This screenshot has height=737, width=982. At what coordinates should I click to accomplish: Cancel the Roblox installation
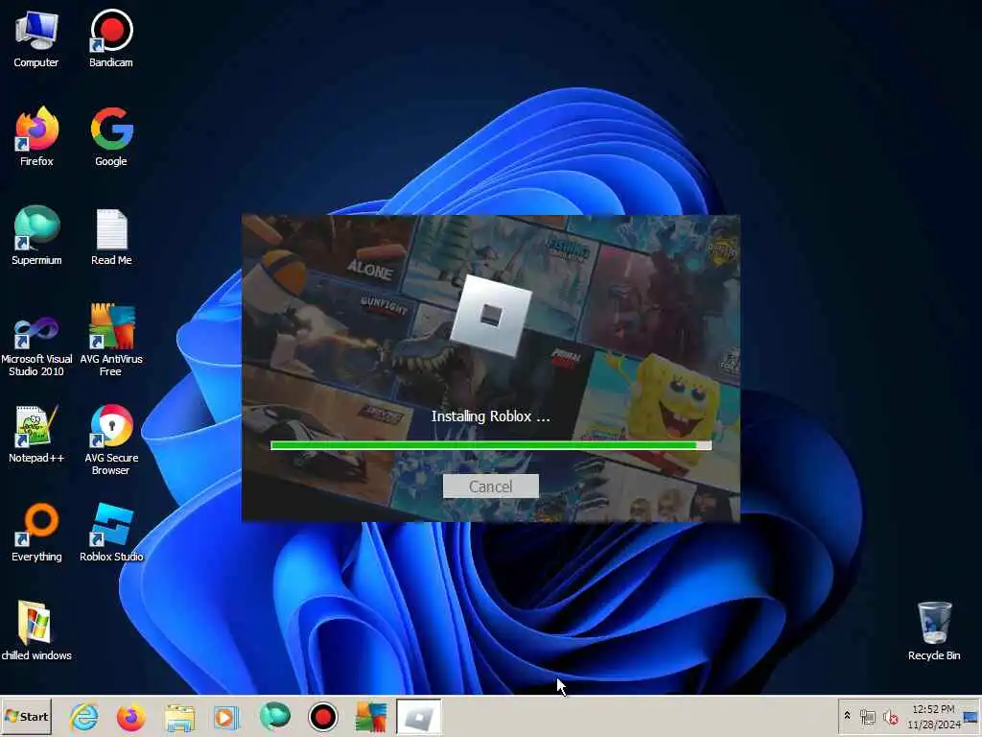tap(490, 487)
